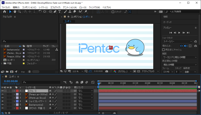This screenshot has width=201, height=115.
Task: Open the 12.5% magnification dropdown
Action: (x=78, y=71)
